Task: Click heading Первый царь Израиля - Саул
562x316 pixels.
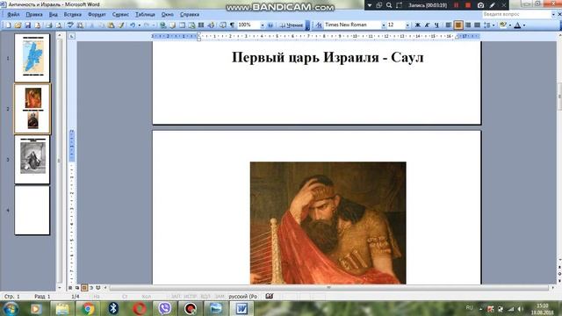Action: click(328, 57)
